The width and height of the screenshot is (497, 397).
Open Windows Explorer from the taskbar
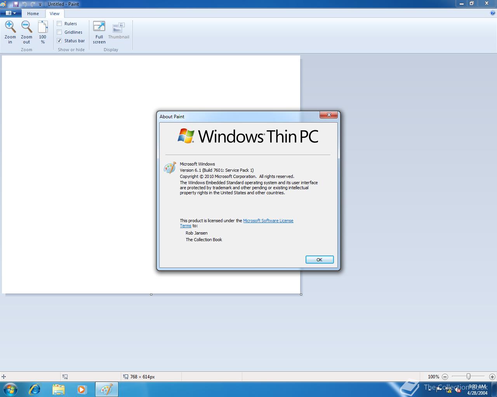[58, 389]
